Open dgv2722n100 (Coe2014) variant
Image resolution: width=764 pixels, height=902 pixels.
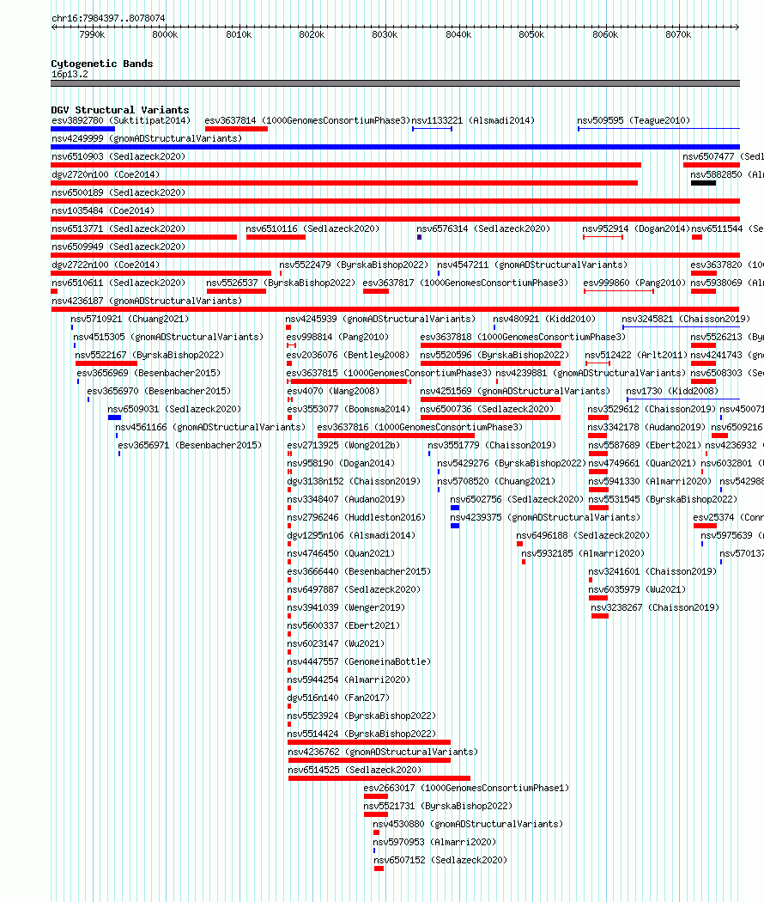pos(106,265)
